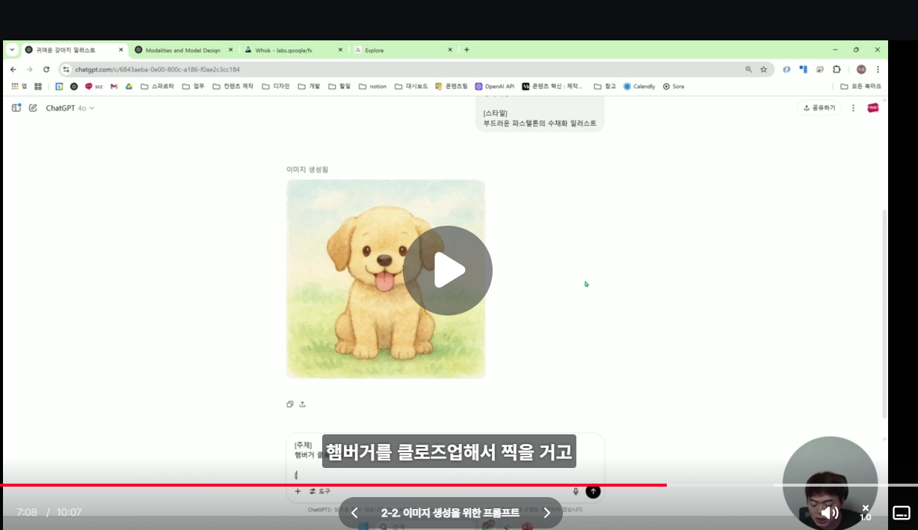The image size is (918, 530).
Task: Open the Sora bookmark
Action: pyautogui.click(x=674, y=86)
